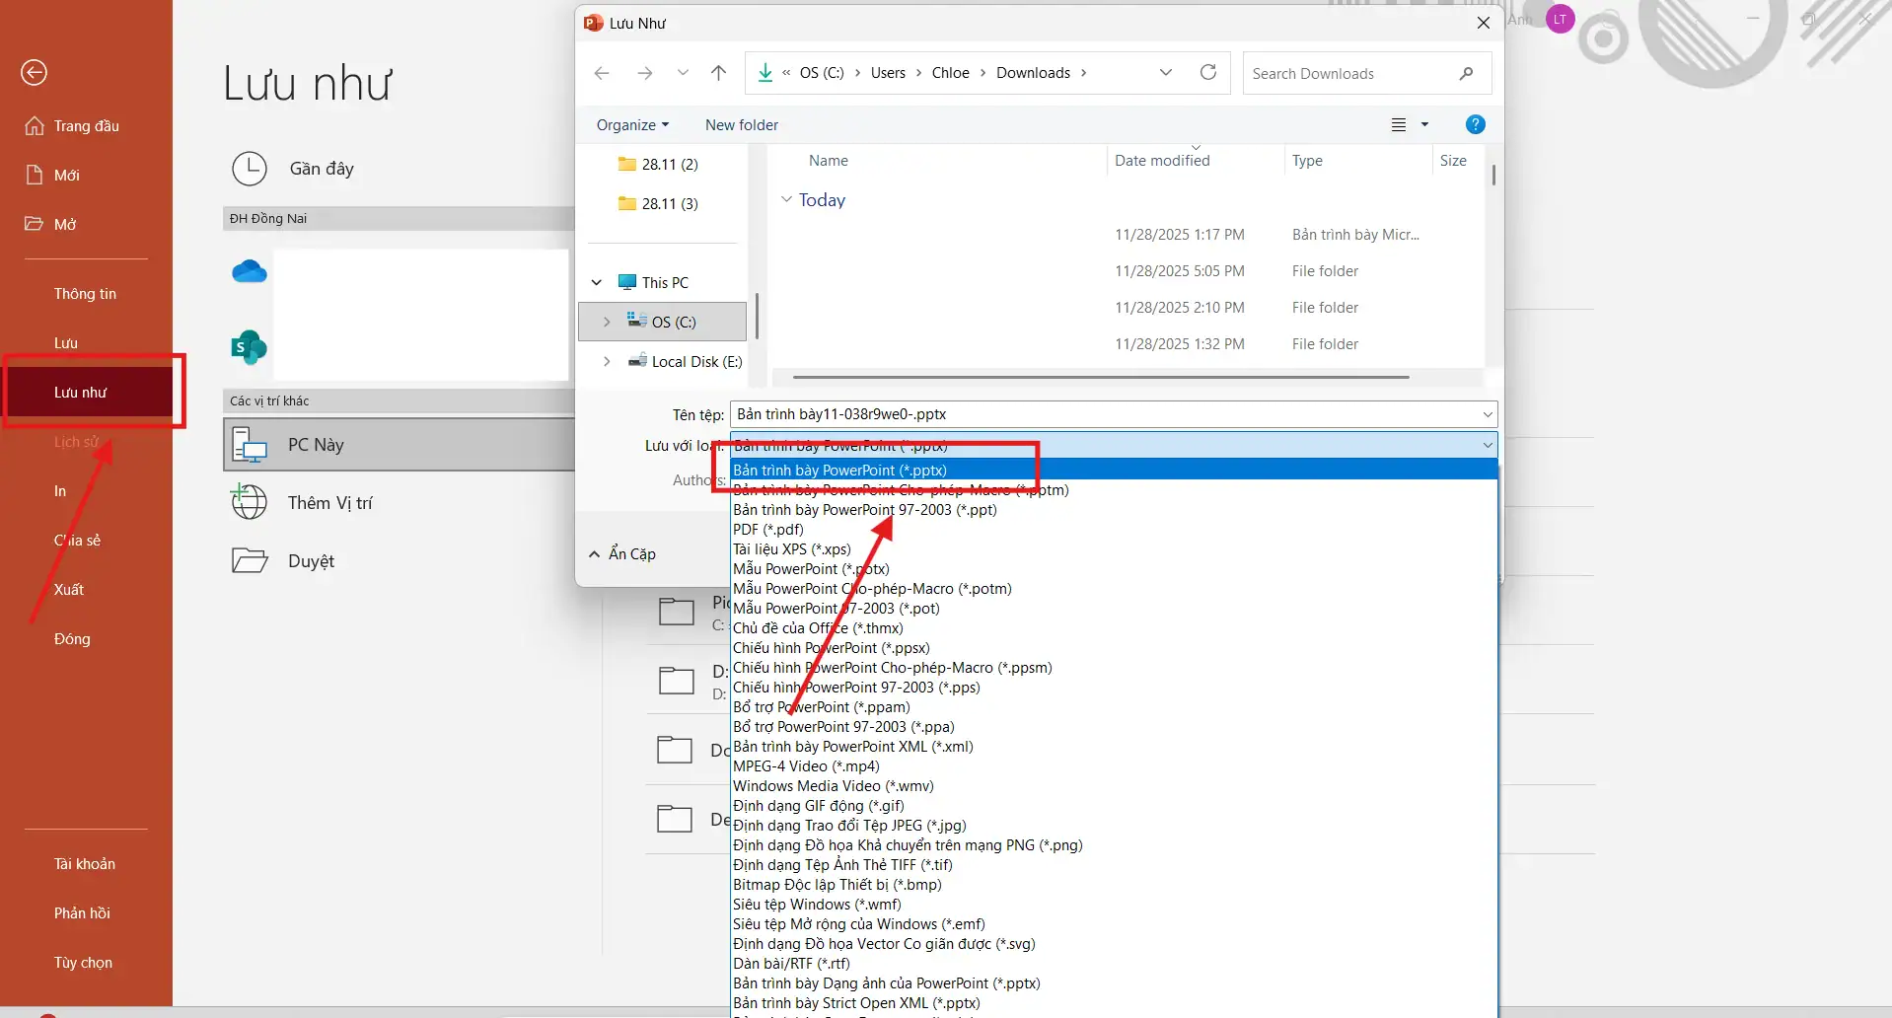Click the back arrow in PowerPoint sidebar
1892x1018 pixels.
[x=34, y=72]
